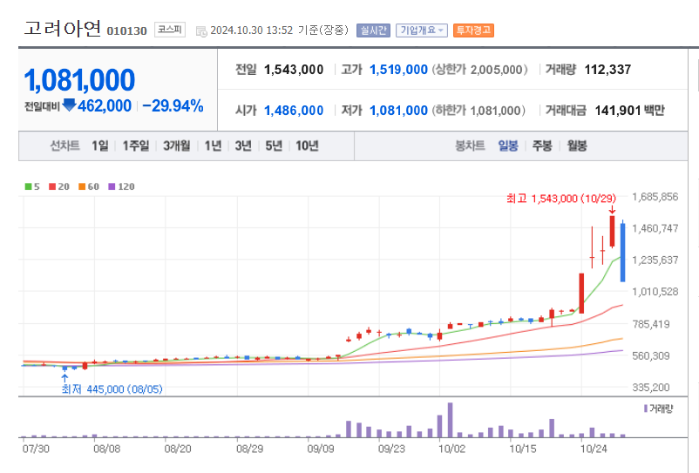This screenshot has width=699, height=473.
Task: Click the purple 120-day moving average swatch
Action: pyautogui.click(x=112, y=186)
